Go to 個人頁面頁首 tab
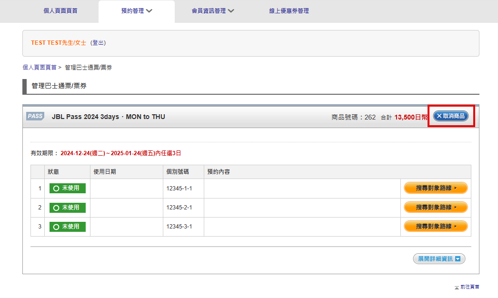The height and width of the screenshot is (298, 498). pos(60,11)
